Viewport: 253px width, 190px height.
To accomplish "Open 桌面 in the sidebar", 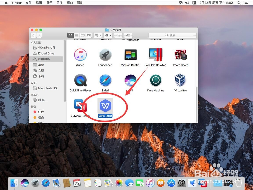I will pos(47,65).
